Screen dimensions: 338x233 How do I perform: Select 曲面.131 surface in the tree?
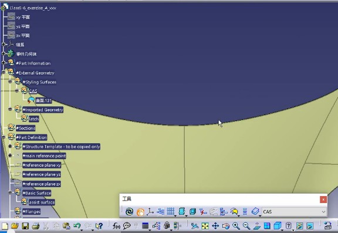point(43,100)
